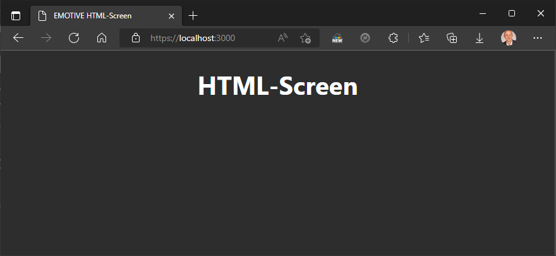Go to the browser home page
This screenshot has width=556, height=256.
(102, 38)
